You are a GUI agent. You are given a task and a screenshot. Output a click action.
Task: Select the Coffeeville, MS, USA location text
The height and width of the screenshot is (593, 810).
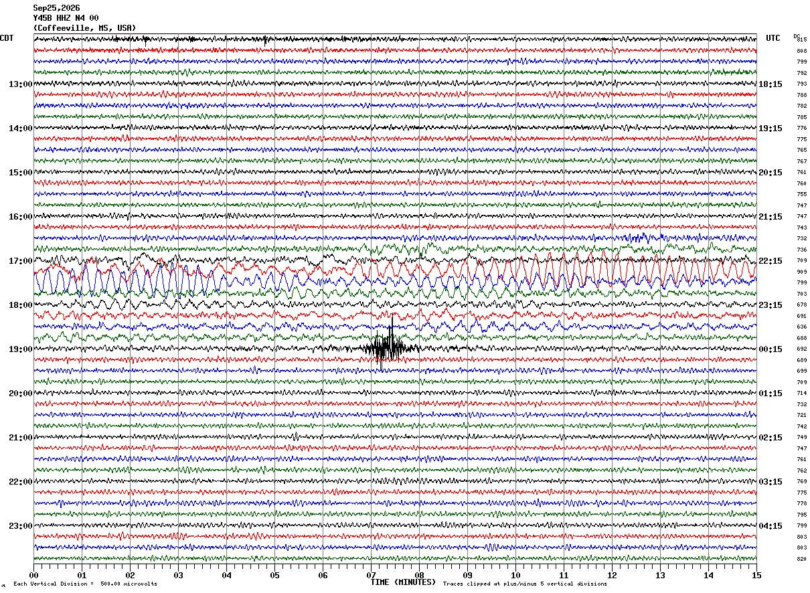pyautogui.click(x=84, y=28)
